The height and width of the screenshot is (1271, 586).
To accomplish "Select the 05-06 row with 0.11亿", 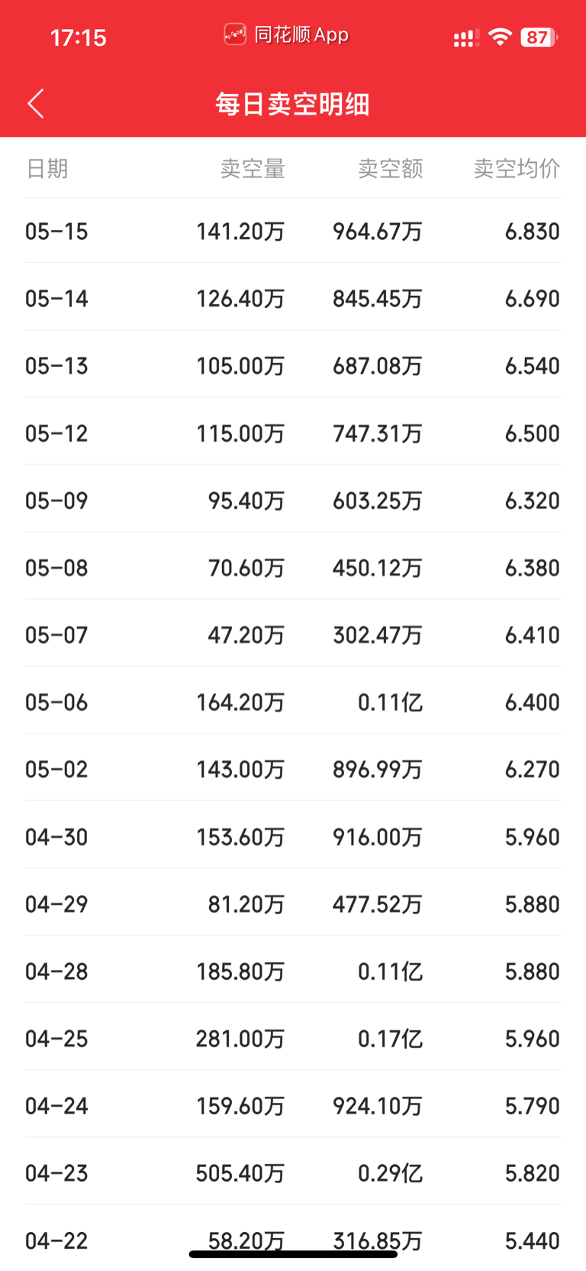I will click(293, 702).
